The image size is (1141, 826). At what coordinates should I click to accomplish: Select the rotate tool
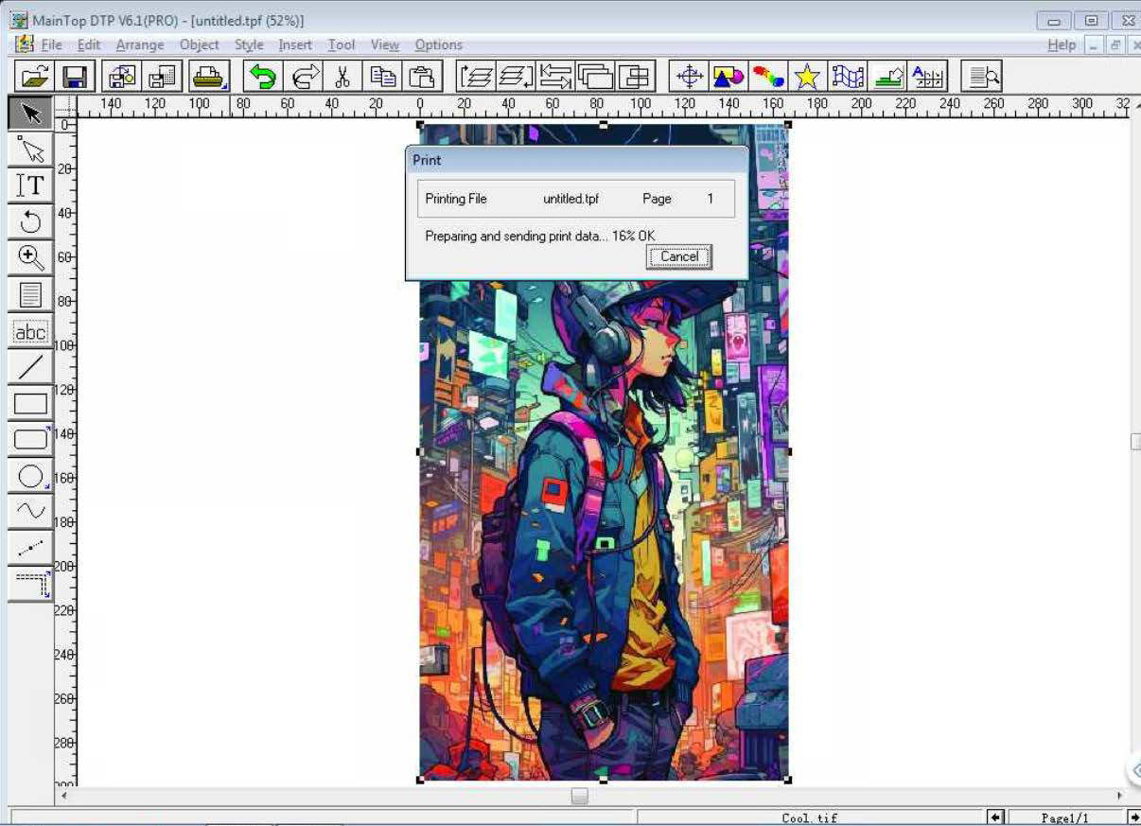click(x=30, y=221)
